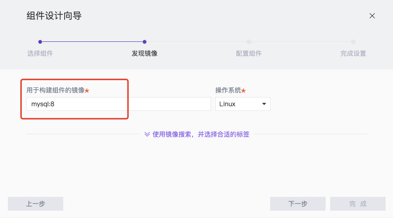The height and width of the screenshot is (218, 393).
Task: Click the 选择组件 step dot
Action: pos(40,42)
